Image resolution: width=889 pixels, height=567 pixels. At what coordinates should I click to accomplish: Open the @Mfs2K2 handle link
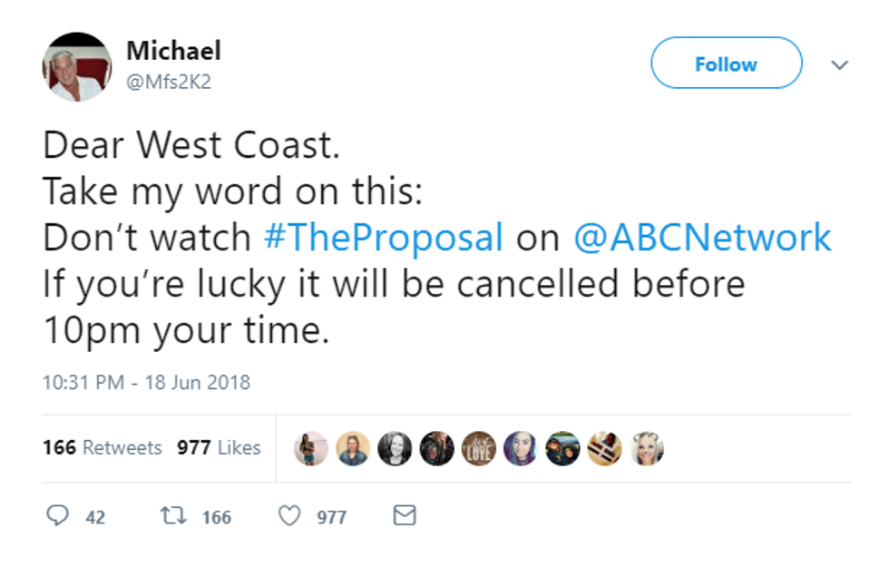coord(169,82)
